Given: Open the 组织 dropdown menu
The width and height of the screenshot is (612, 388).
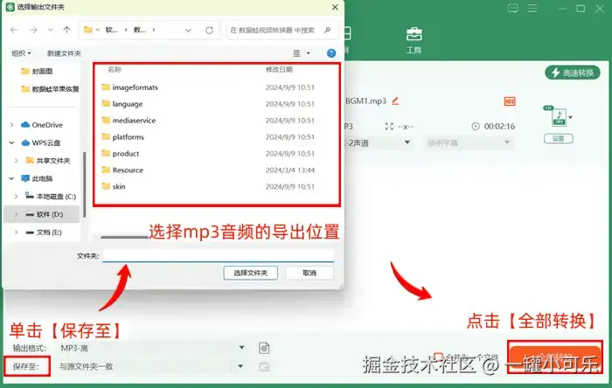Looking at the screenshot, I should tap(21, 53).
